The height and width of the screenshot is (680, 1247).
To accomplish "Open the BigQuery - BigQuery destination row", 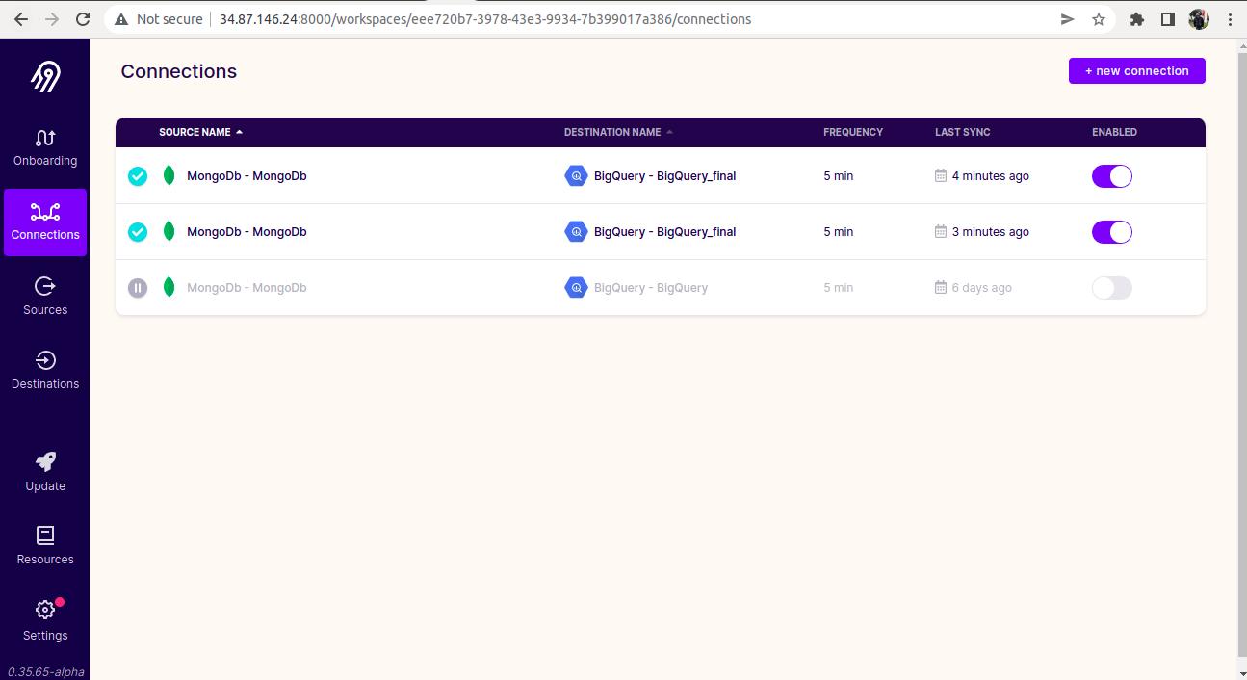I will (x=650, y=288).
